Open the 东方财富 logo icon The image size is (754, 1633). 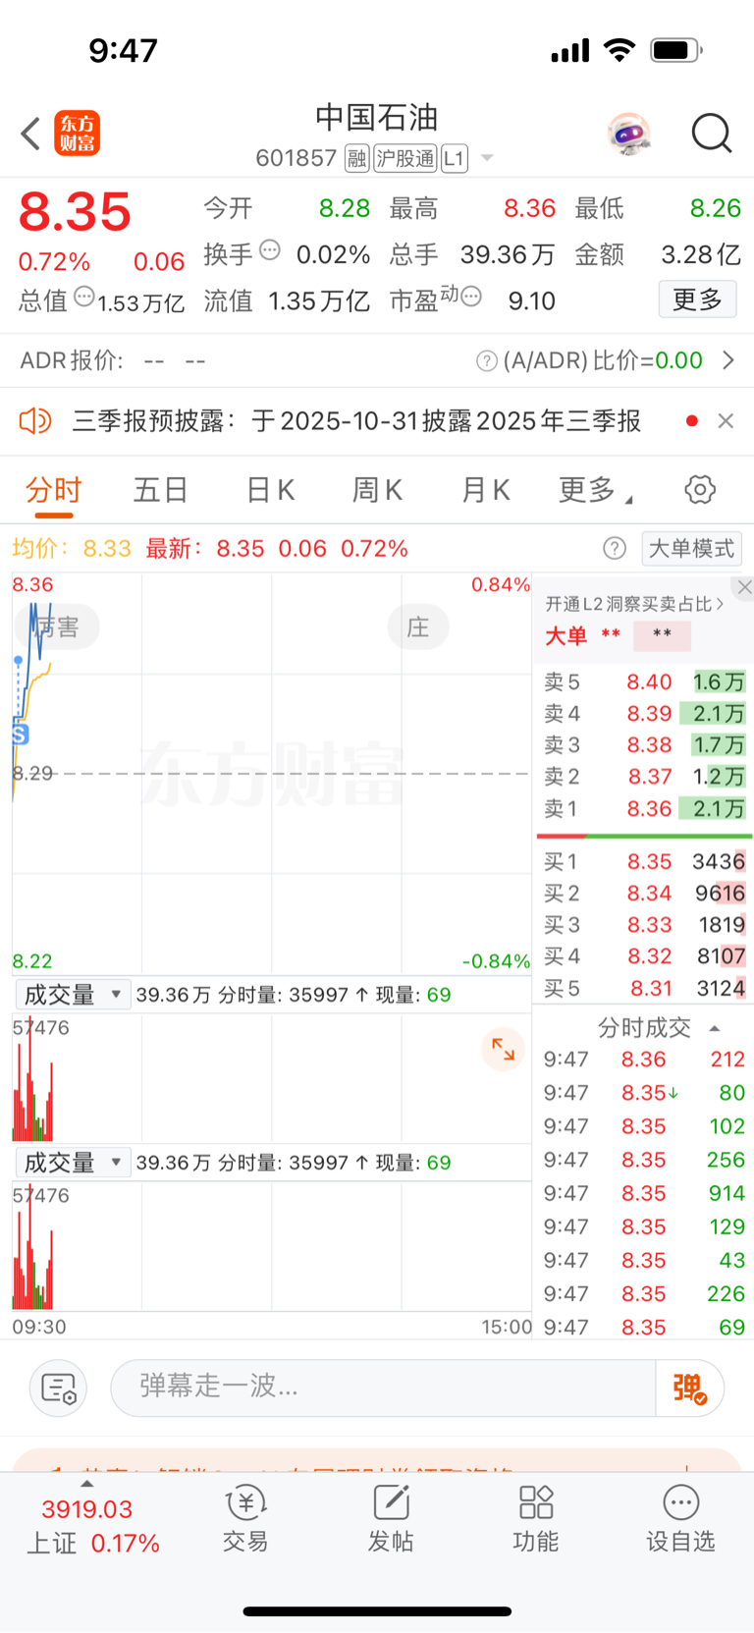point(77,134)
